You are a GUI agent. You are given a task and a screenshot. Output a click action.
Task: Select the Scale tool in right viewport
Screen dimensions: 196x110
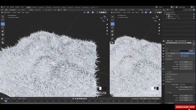pos(112,31)
